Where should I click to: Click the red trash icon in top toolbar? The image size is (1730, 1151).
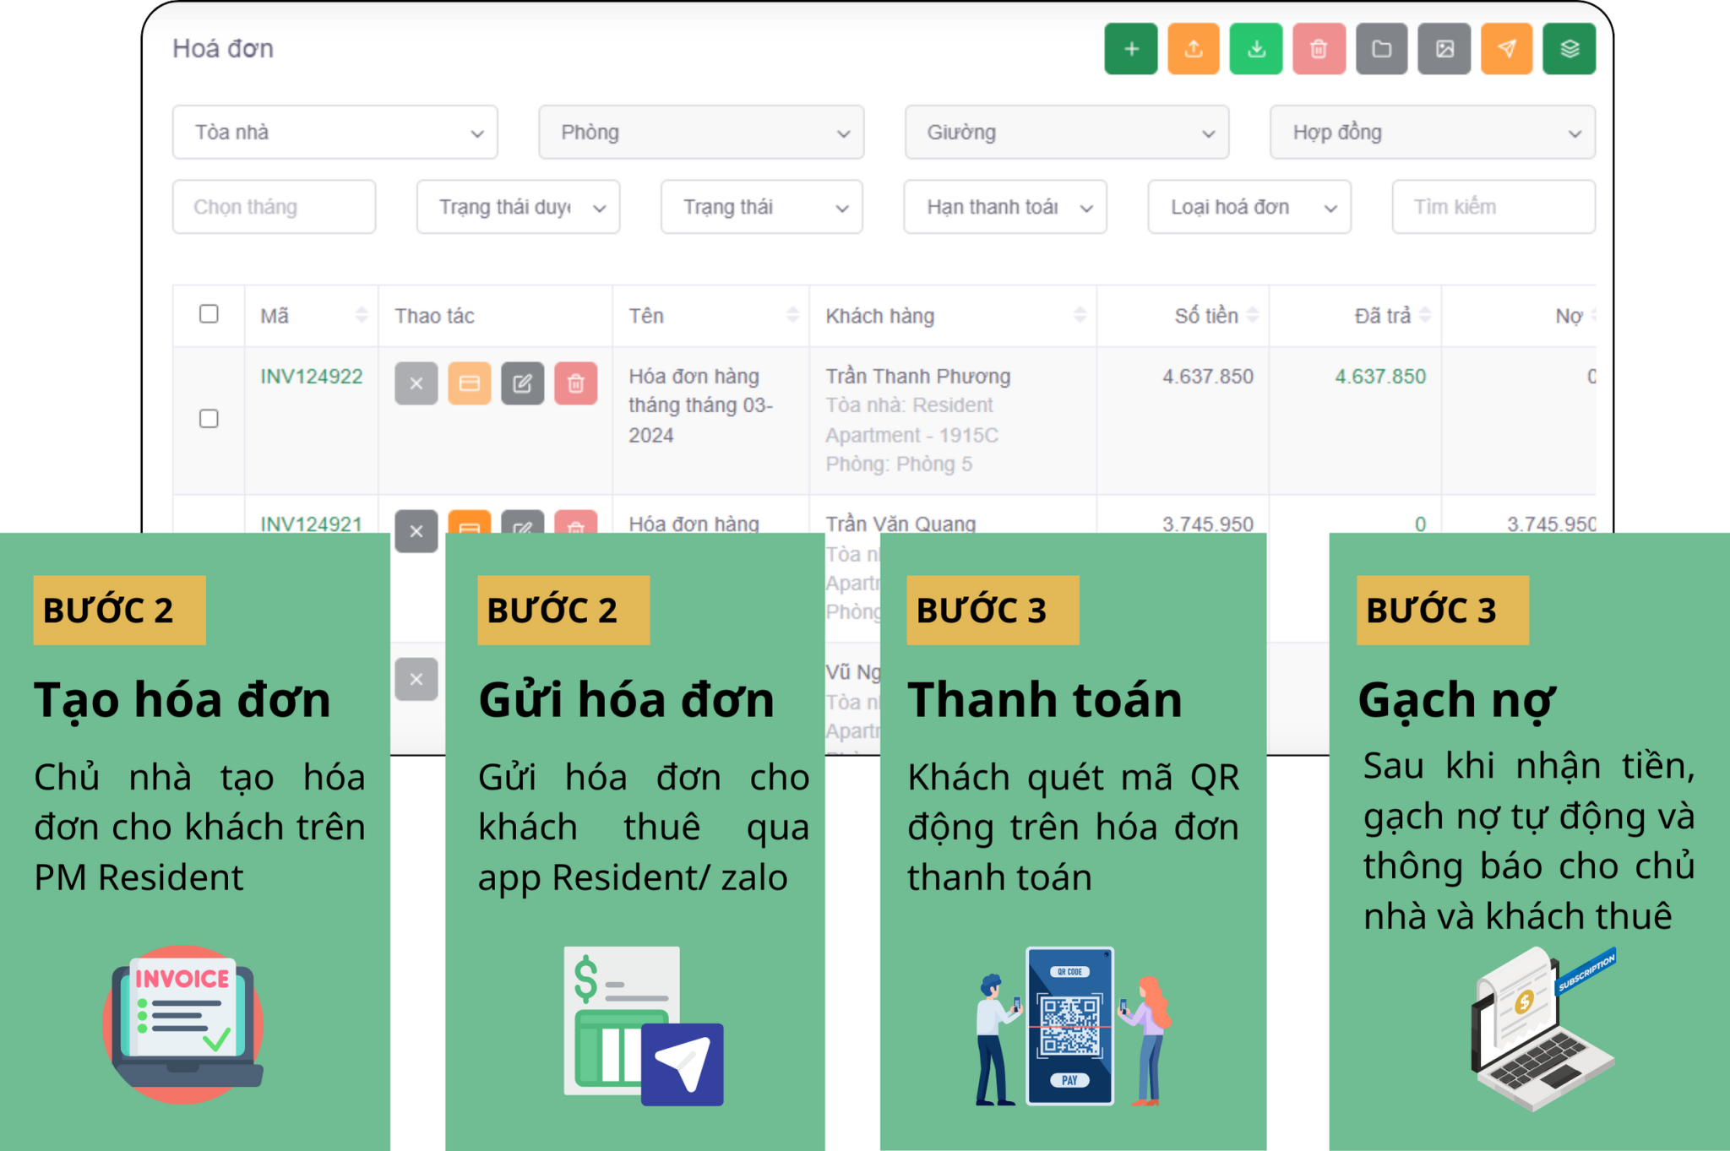pyautogui.click(x=1318, y=50)
